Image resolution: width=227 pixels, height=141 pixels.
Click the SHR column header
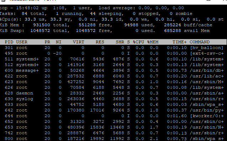coord(120,42)
